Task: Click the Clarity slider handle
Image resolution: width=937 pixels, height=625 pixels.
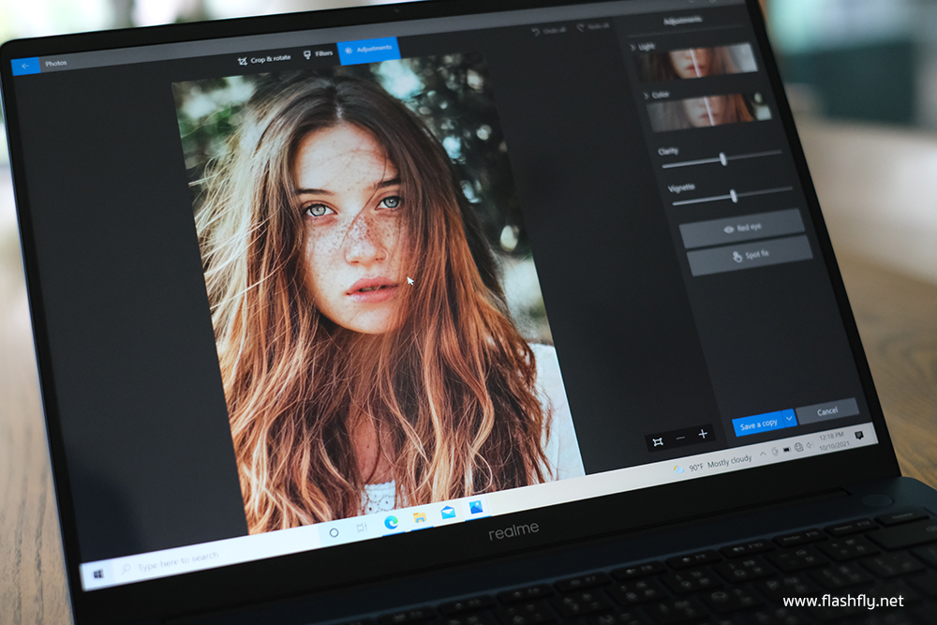Action: tap(722, 159)
